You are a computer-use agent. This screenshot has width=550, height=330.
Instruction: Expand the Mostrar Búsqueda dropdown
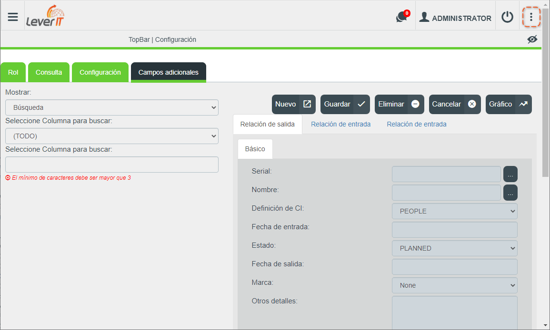(112, 107)
